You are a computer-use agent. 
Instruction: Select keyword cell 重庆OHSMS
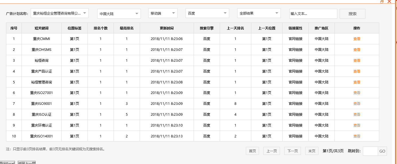[x=42, y=50]
